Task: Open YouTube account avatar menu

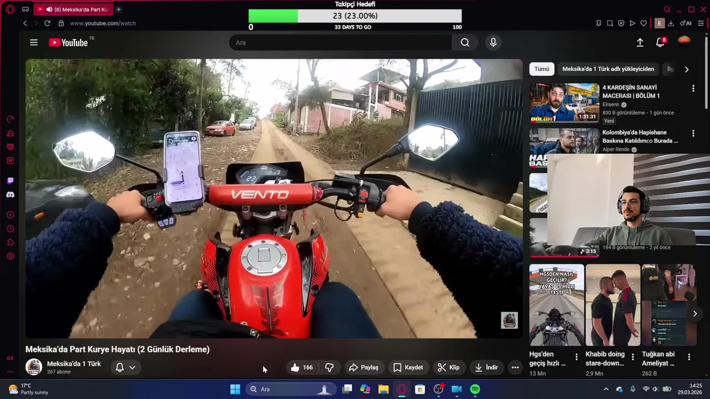Action: pyautogui.click(x=684, y=42)
